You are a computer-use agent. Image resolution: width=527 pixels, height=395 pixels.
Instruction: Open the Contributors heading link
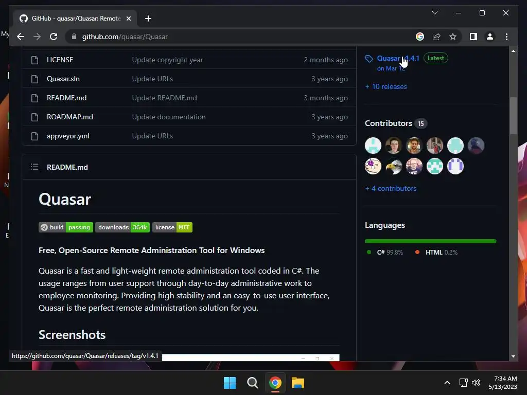click(x=388, y=123)
